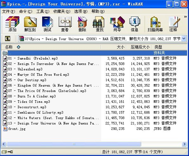
Task: Click the disk drive icon in status bar
Action: (4, 152)
